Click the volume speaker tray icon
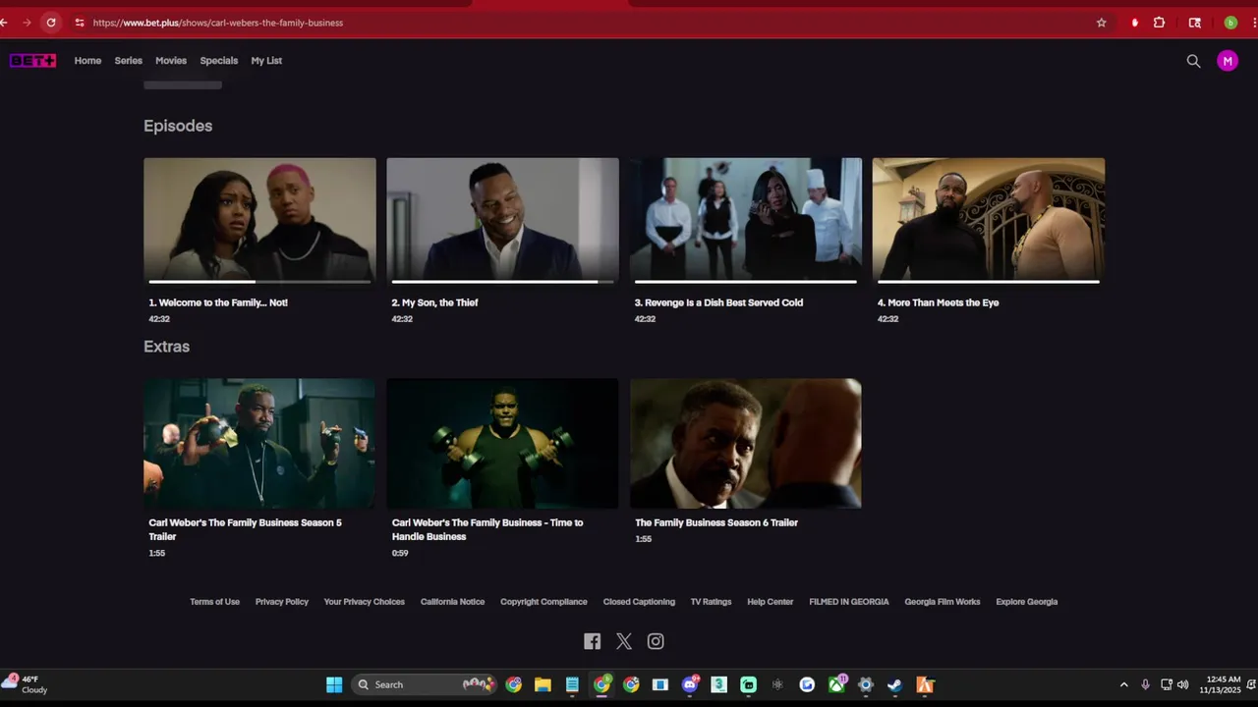 click(x=1182, y=684)
